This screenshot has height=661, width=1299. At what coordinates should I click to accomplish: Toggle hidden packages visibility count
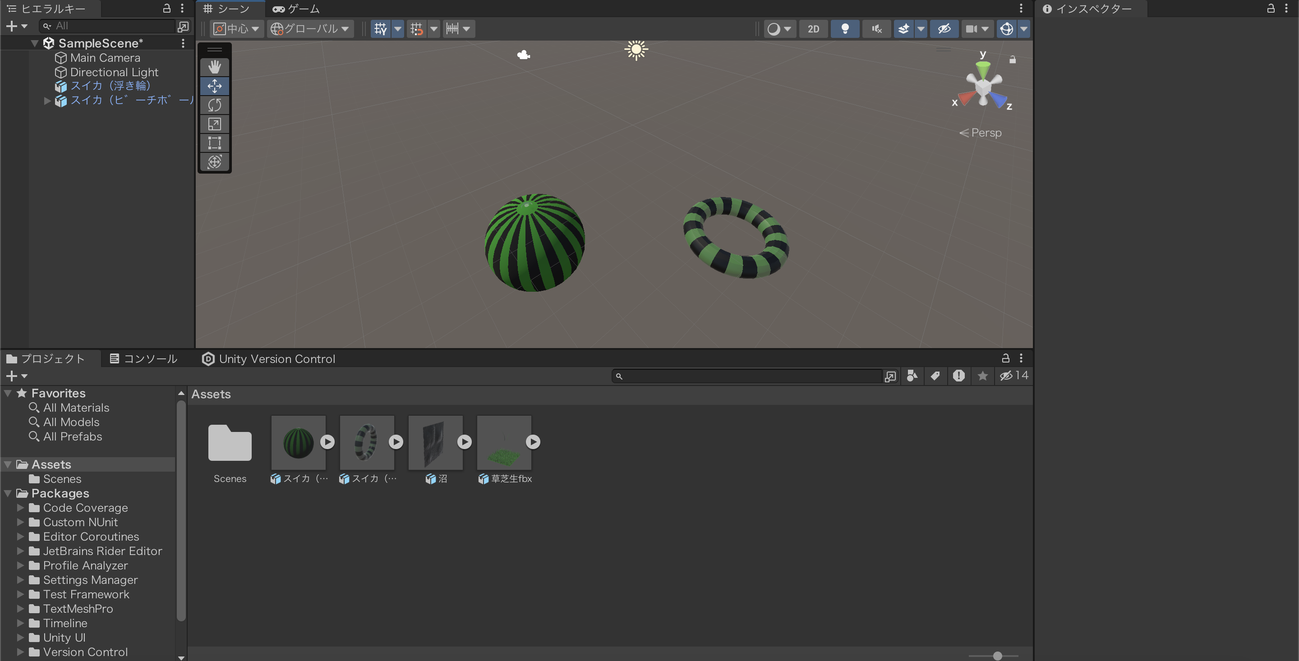pos(1014,376)
